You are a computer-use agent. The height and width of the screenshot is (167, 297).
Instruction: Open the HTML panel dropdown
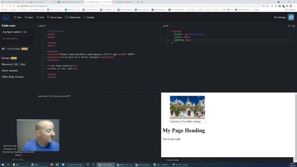pos(42,26)
